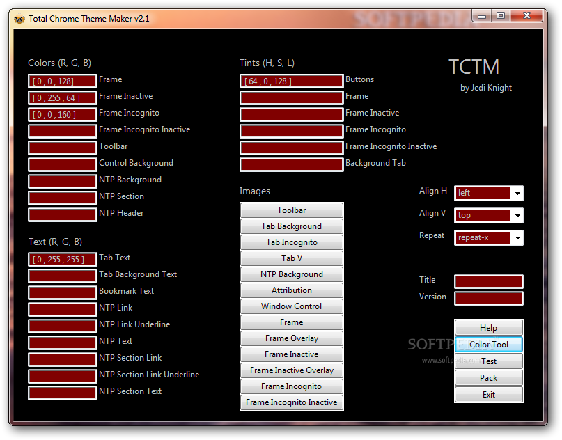
Task: Click the Frame Incognito color field
Action: [x=63, y=115]
